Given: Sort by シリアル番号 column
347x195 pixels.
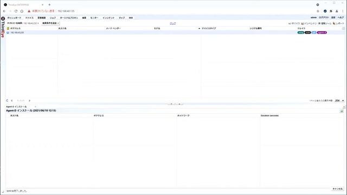Looking at the screenshot, I should coord(255,28).
